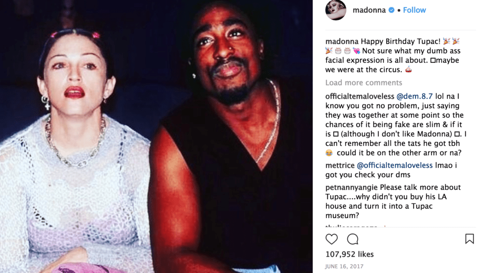The height and width of the screenshot is (273, 477).
Task: Select the main post photo
Action: (x=157, y=136)
